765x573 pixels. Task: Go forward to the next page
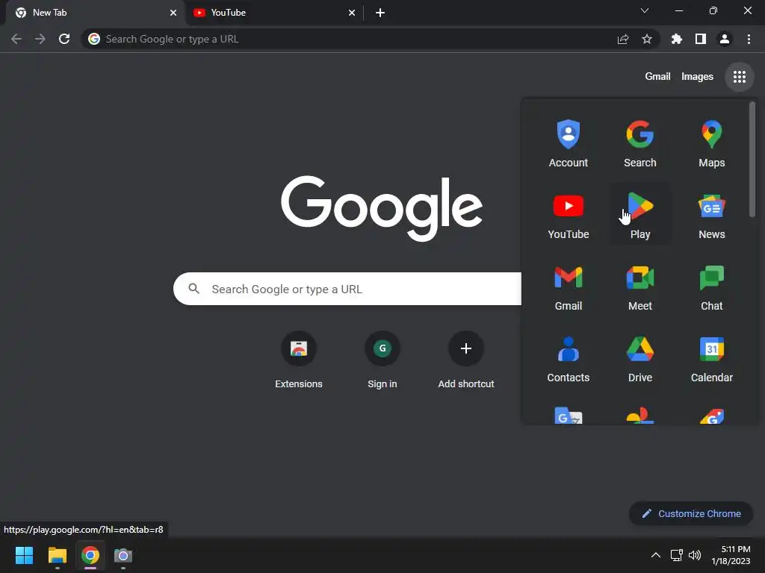click(40, 39)
